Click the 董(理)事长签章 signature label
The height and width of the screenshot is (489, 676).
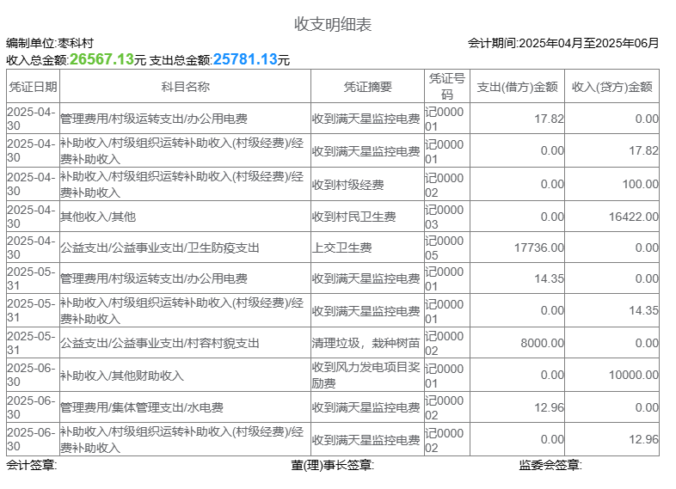tap(332, 466)
